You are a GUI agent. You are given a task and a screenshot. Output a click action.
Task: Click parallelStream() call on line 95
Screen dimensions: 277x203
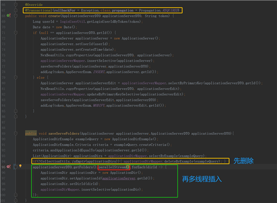pyautogui.click(x=114, y=167)
